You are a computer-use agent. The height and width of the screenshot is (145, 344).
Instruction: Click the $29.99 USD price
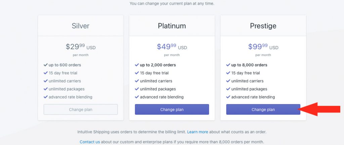(x=81, y=47)
